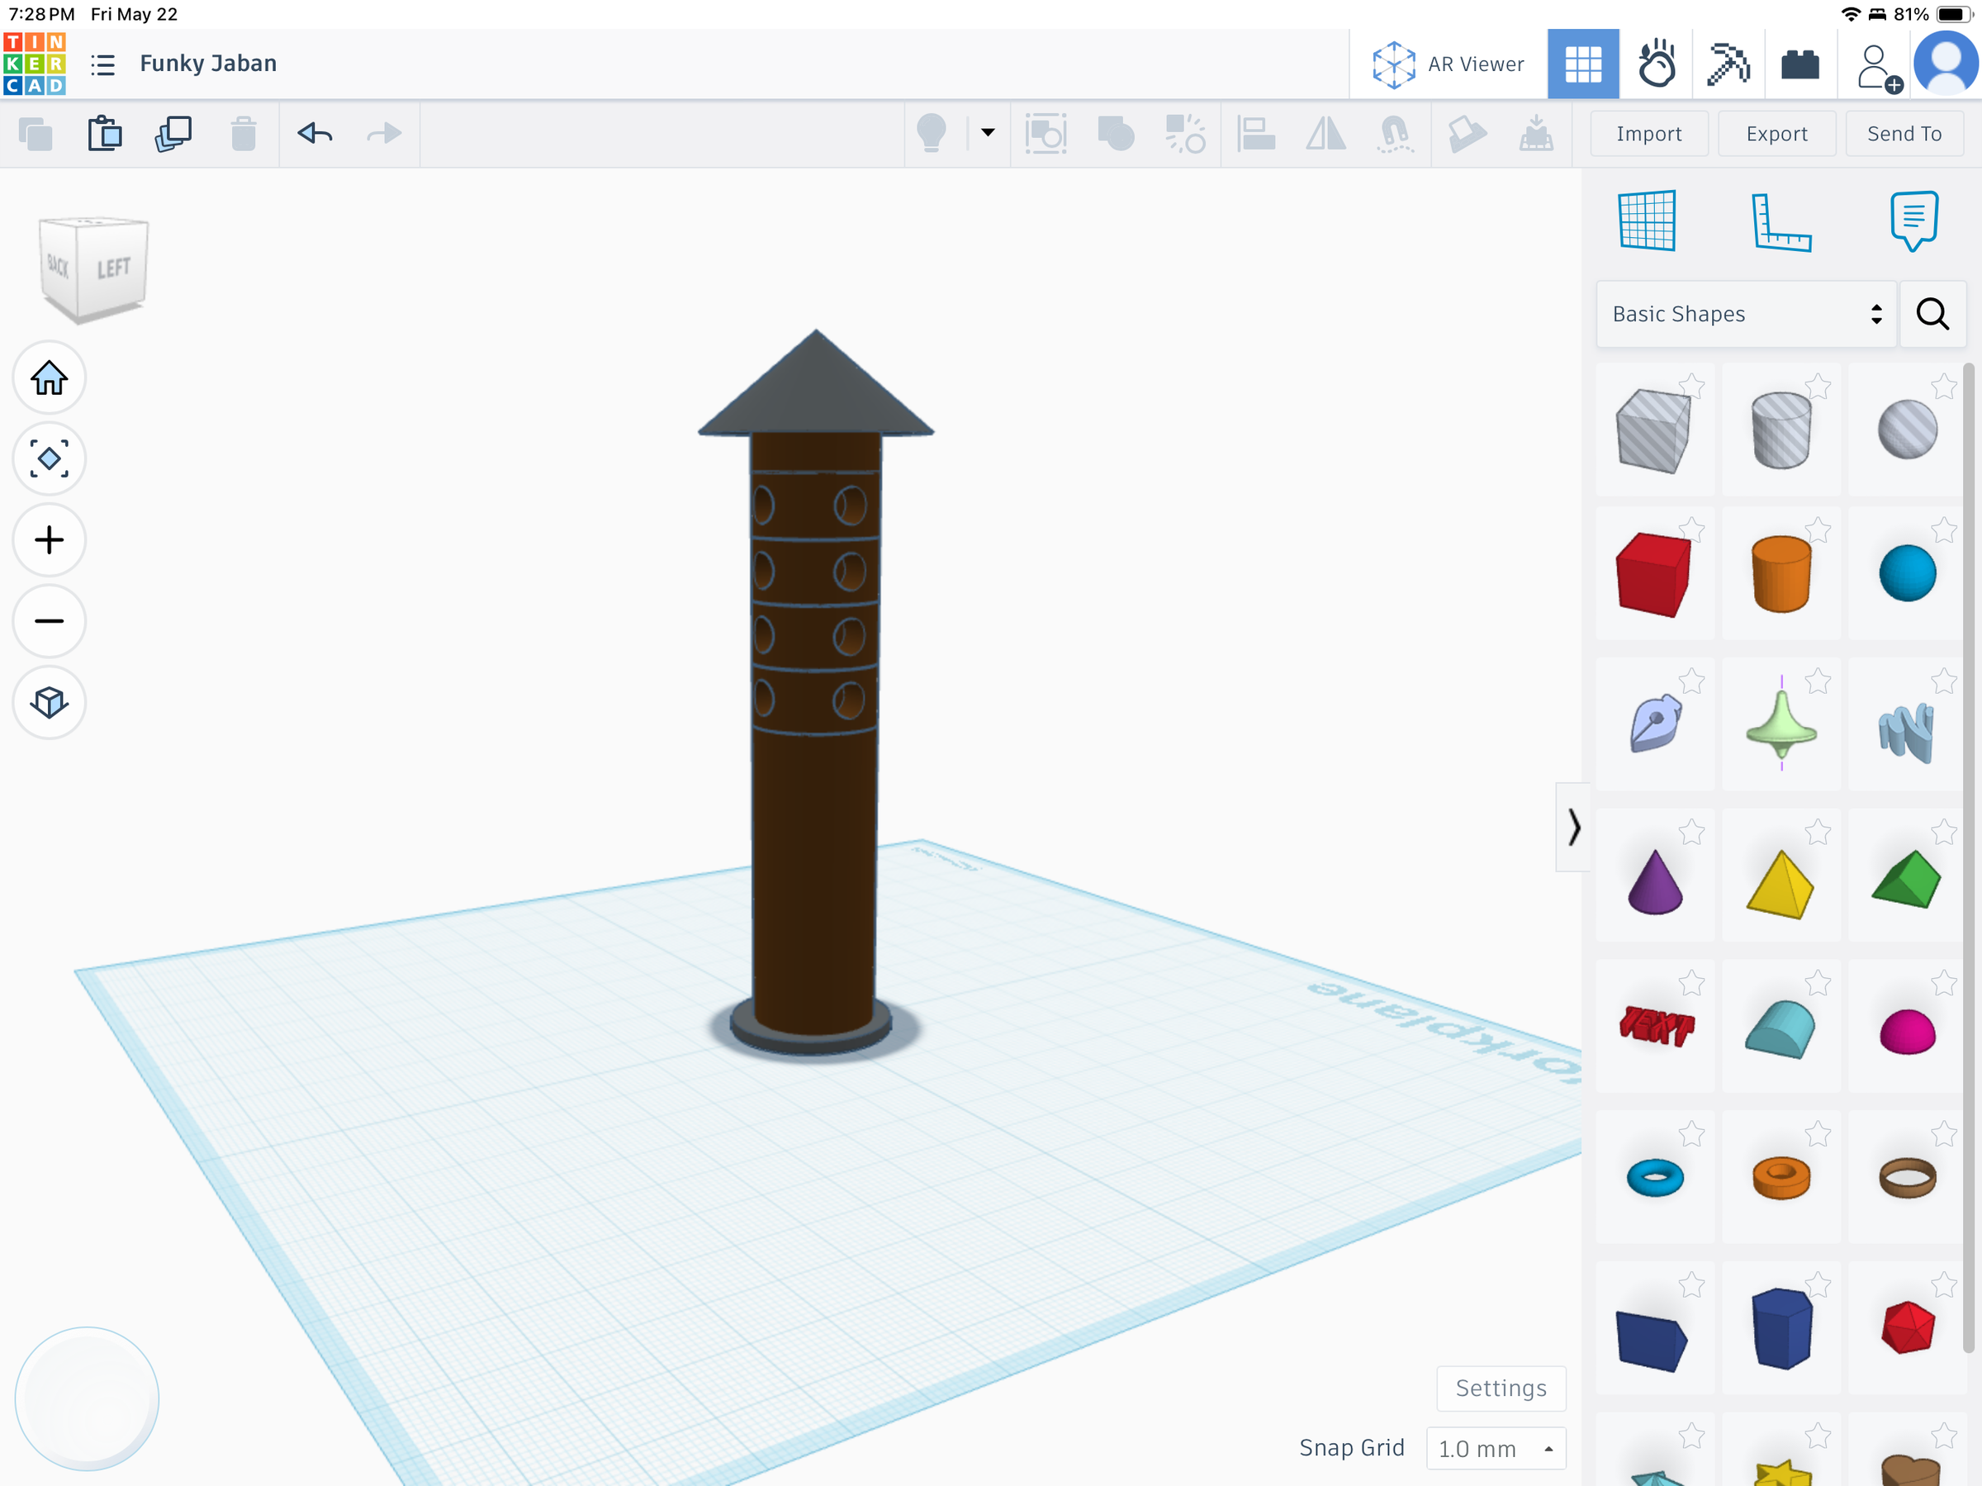Select the Ruler tool
Screen dimensions: 1982x1486
(1780, 221)
